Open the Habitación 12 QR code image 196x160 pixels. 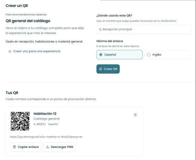(x=20, y=121)
